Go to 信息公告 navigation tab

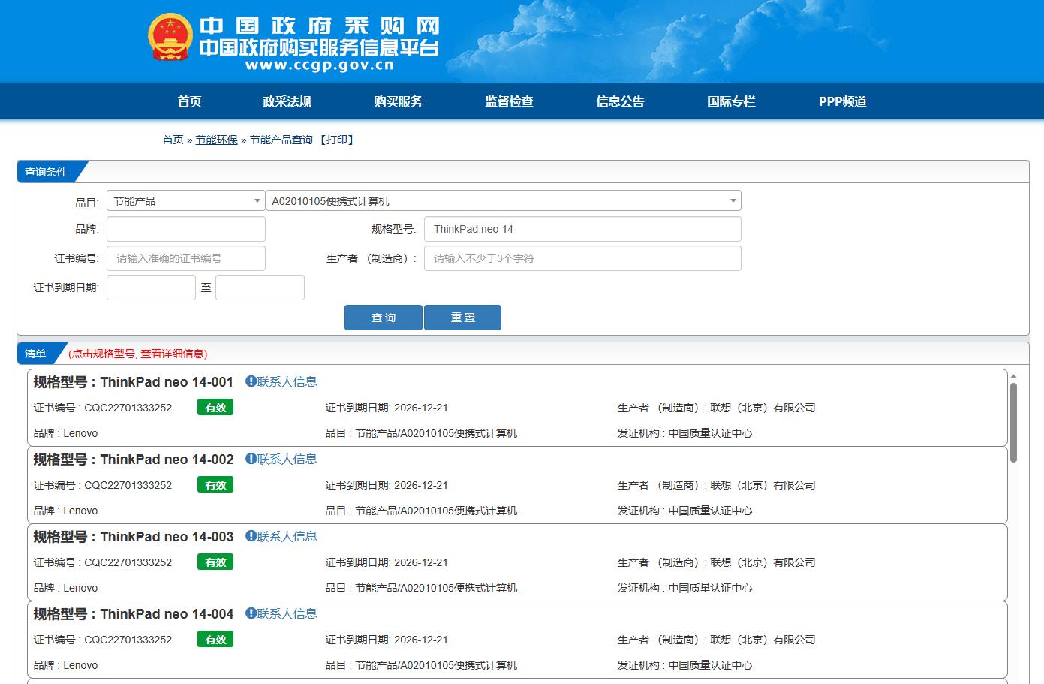click(620, 102)
